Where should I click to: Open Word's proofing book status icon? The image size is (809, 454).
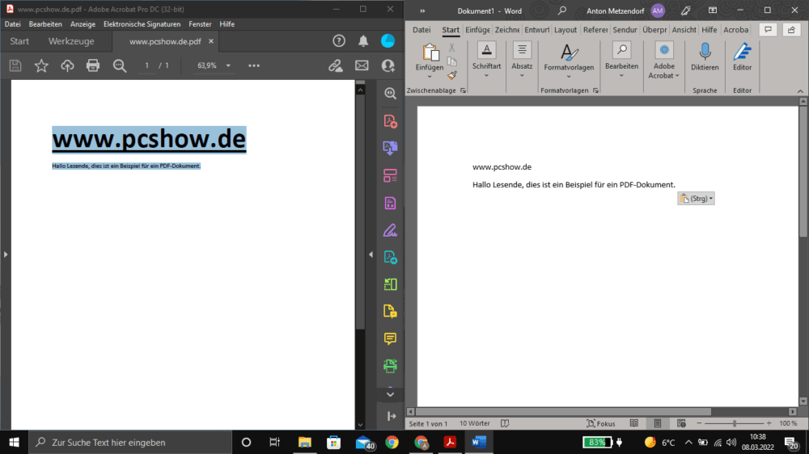505,423
